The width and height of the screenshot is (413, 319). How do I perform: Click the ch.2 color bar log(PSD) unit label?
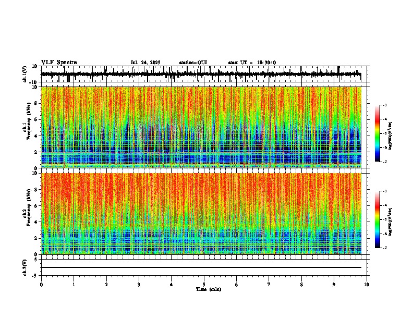point(391,222)
